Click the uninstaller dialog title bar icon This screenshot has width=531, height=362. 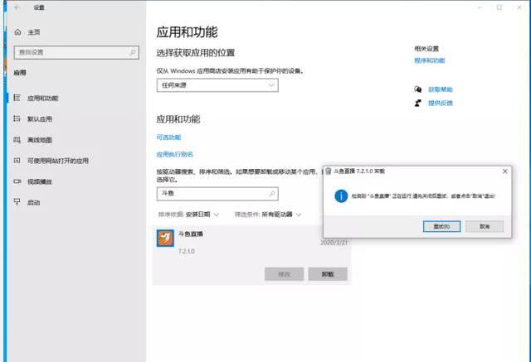(x=329, y=171)
